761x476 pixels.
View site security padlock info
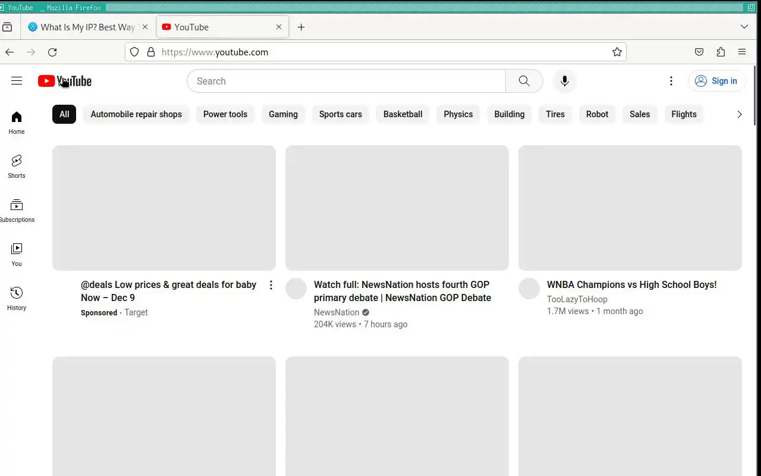click(151, 52)
